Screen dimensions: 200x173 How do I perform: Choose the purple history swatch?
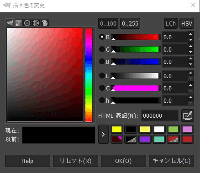coord(145,139)
